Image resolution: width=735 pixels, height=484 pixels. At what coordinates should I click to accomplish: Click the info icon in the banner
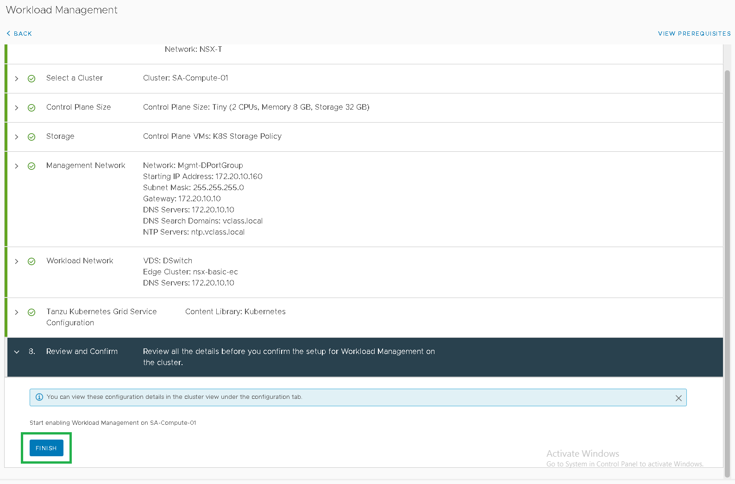click(x=39, y=397)
